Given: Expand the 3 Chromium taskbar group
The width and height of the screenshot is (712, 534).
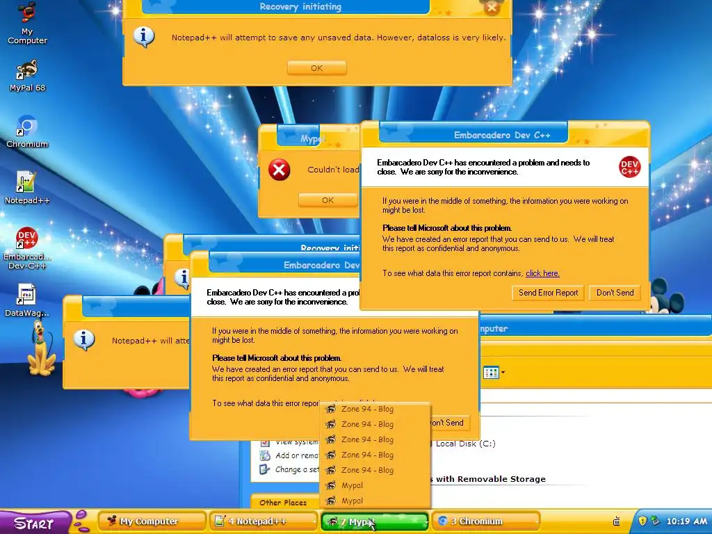Looking at the screenshot, I should point(485,521).
